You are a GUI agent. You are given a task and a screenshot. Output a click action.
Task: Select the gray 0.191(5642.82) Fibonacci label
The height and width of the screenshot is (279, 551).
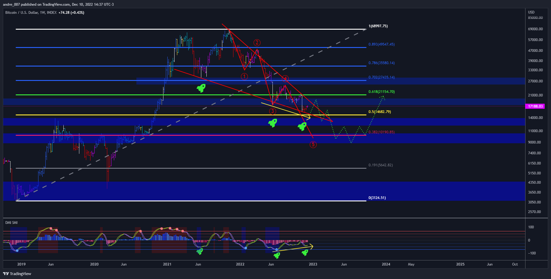(381, 165)
